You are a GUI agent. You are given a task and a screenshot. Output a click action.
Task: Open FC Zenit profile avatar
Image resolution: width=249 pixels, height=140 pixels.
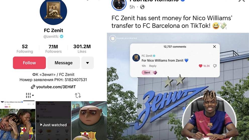(x=53, y=12)
